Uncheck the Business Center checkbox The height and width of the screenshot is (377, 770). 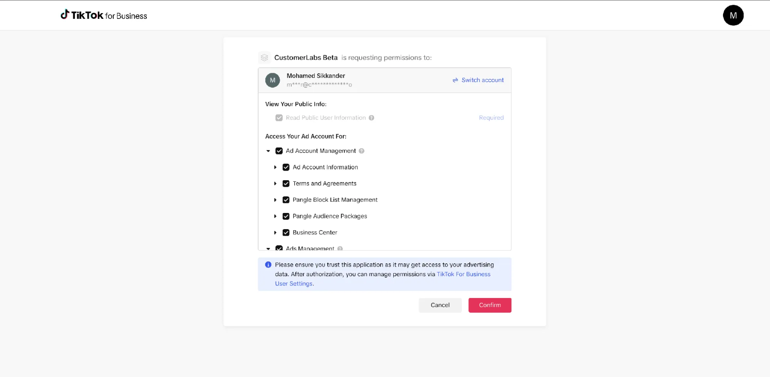point(286,233)
